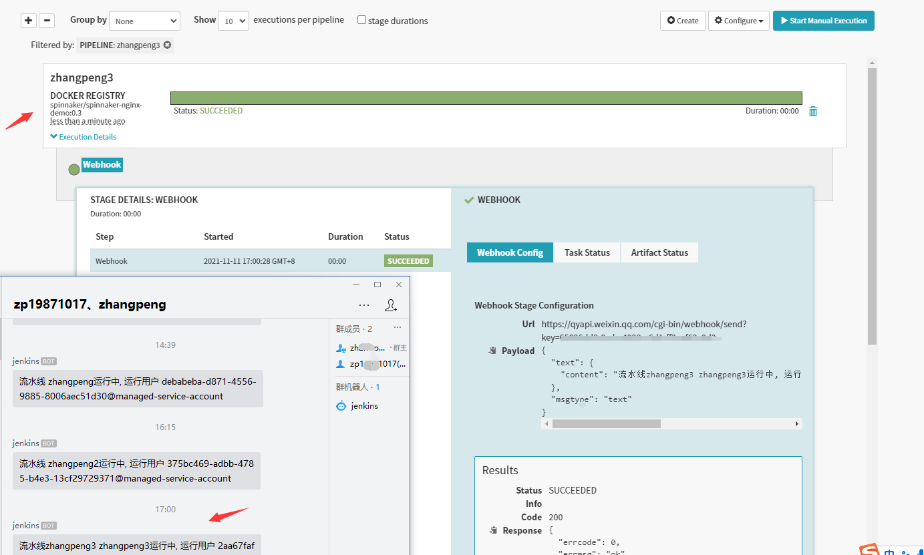Click the Payload scrollbar right arrow
Viewport: 924px width, 555px height.
[x=797, y=423]
